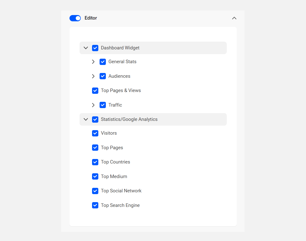Uncheck the Visitors checkbox

(95, 133)
